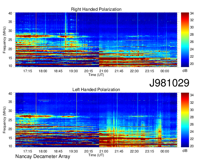Click the 19:30 tick of Left Handed plot

[73, 151]
